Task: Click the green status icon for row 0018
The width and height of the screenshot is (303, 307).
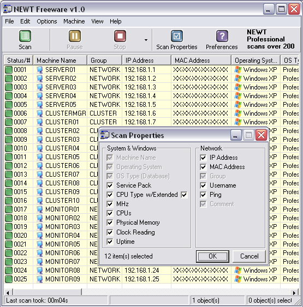Action: [9, 218]
